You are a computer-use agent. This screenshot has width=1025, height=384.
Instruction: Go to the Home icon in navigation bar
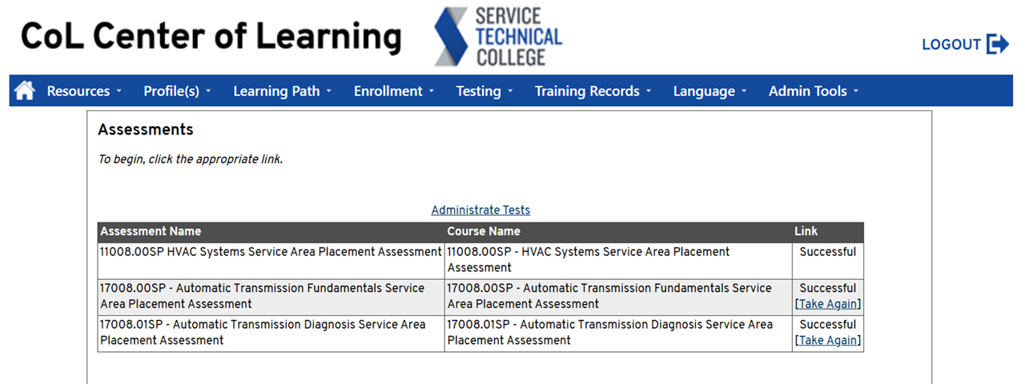click(25, 91)
